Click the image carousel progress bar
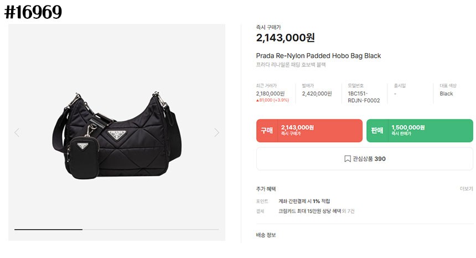 click(x=116, y=229)
